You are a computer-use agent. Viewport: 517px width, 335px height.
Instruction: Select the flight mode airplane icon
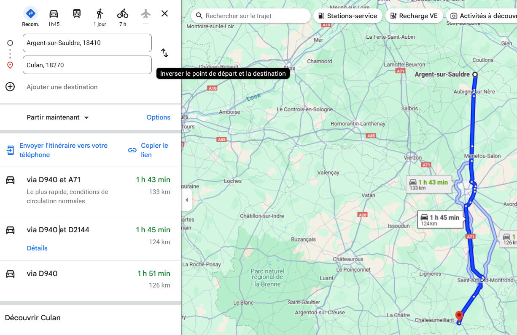(x=146, y=13)
